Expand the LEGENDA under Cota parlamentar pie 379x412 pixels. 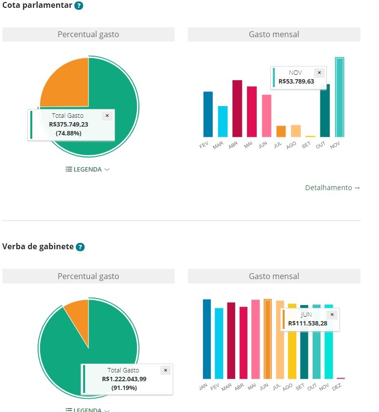(88, 170)
